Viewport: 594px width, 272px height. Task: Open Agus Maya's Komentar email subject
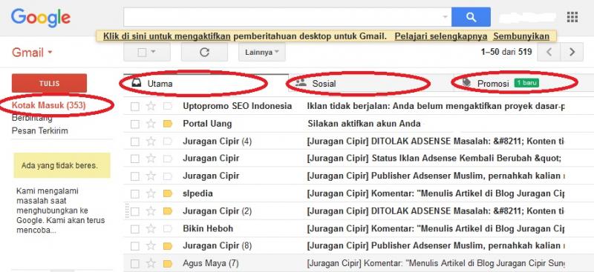(436, 263)
